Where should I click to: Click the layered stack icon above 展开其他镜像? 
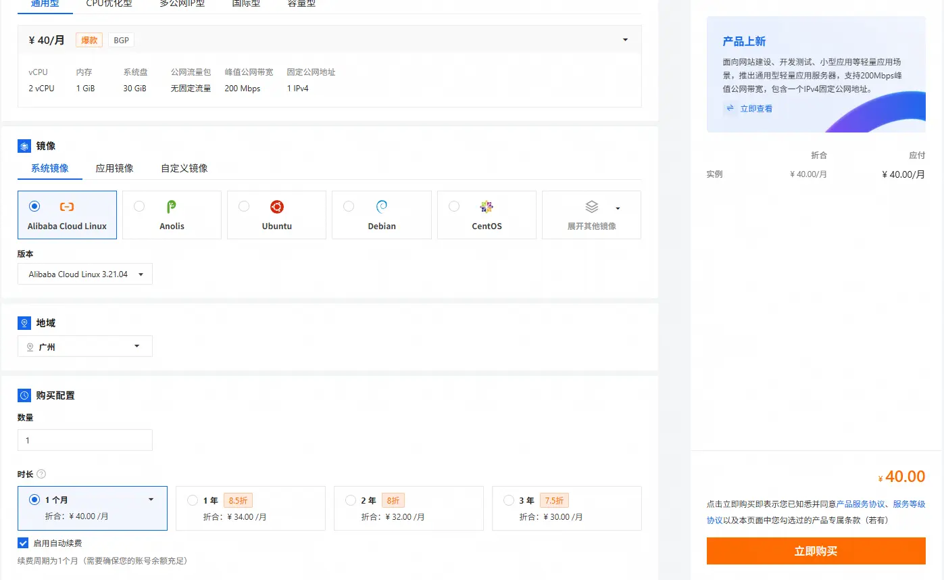(x=592, y=207)
